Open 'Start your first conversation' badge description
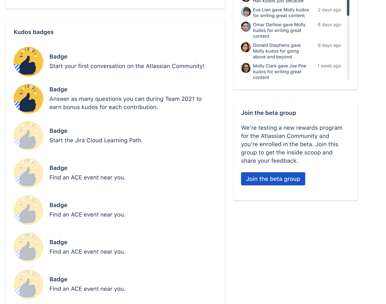The width and height of the screenshot is (386, 304). 127,66
